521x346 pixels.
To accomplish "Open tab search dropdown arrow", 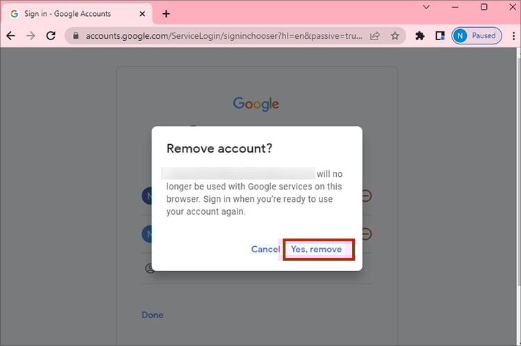I will (427, 7).
